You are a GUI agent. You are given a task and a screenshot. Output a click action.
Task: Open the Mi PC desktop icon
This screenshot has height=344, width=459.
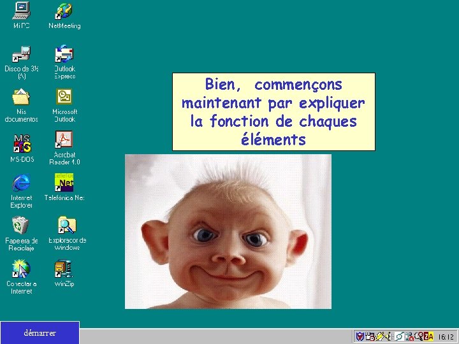tap(22, 15)
